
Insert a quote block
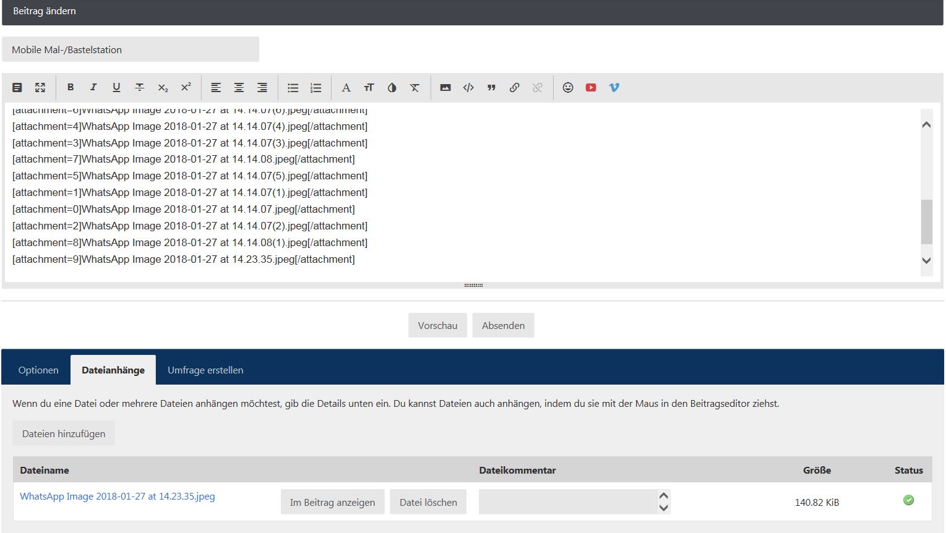pyautogui.click(x=491, y=88)
